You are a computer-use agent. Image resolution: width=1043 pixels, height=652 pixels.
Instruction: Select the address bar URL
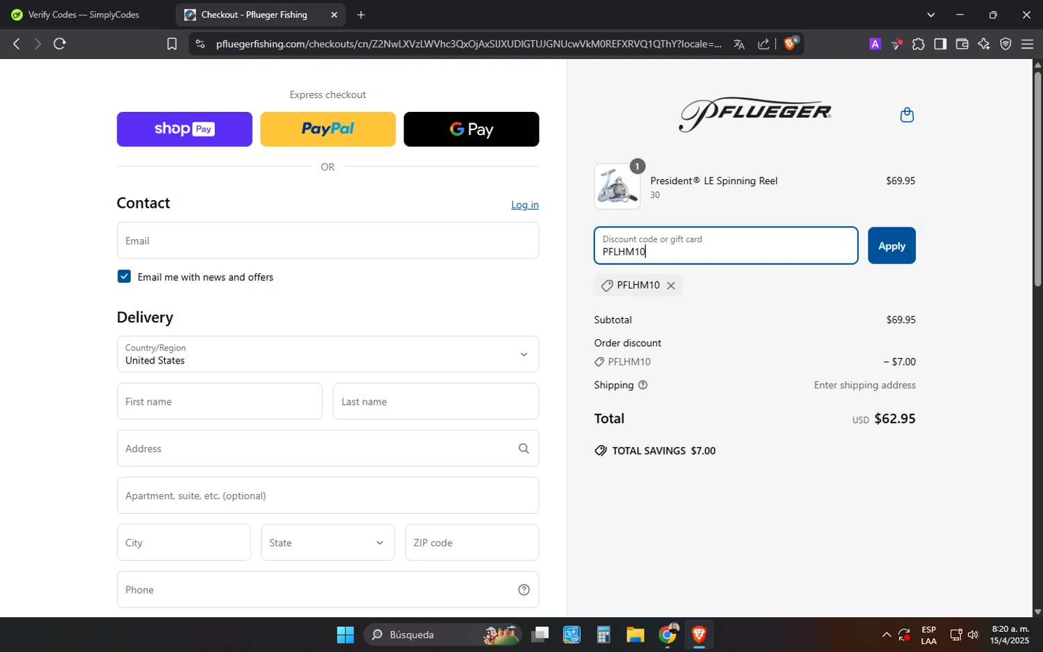[x=468, y=44]
